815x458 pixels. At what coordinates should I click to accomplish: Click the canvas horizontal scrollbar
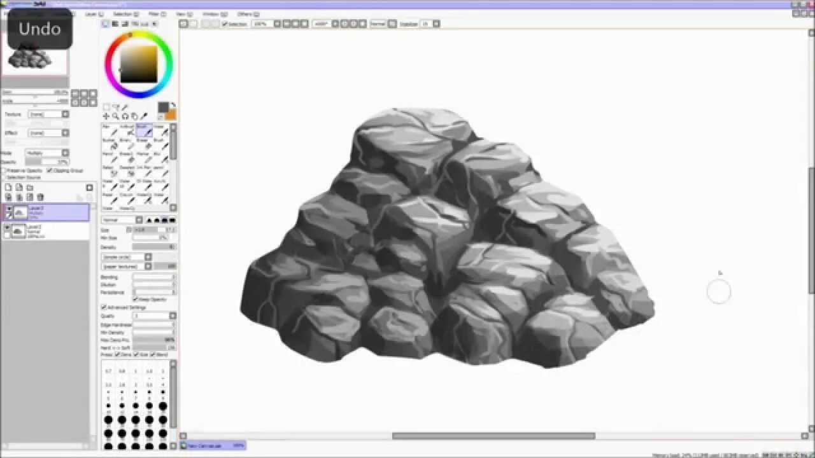(x=493, y=436)
